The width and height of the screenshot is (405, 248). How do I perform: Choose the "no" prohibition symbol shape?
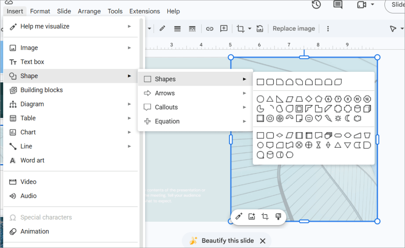tap(280, 118)
